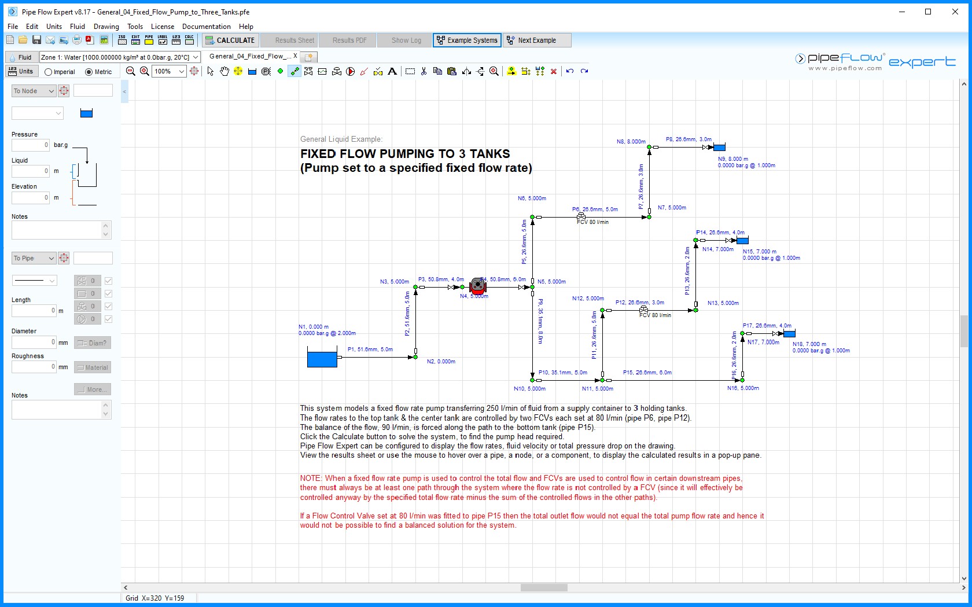Select the arrow pointer tool
Screen dimensions: 972x607
click(211, 71)
